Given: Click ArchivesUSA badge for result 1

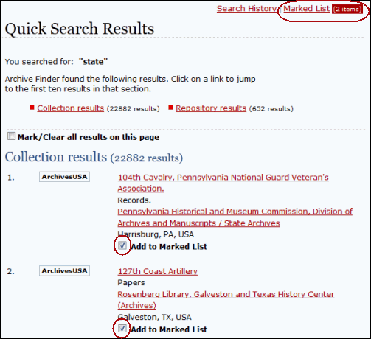Looking at the screenshot, I should click(x=64, y=177).
